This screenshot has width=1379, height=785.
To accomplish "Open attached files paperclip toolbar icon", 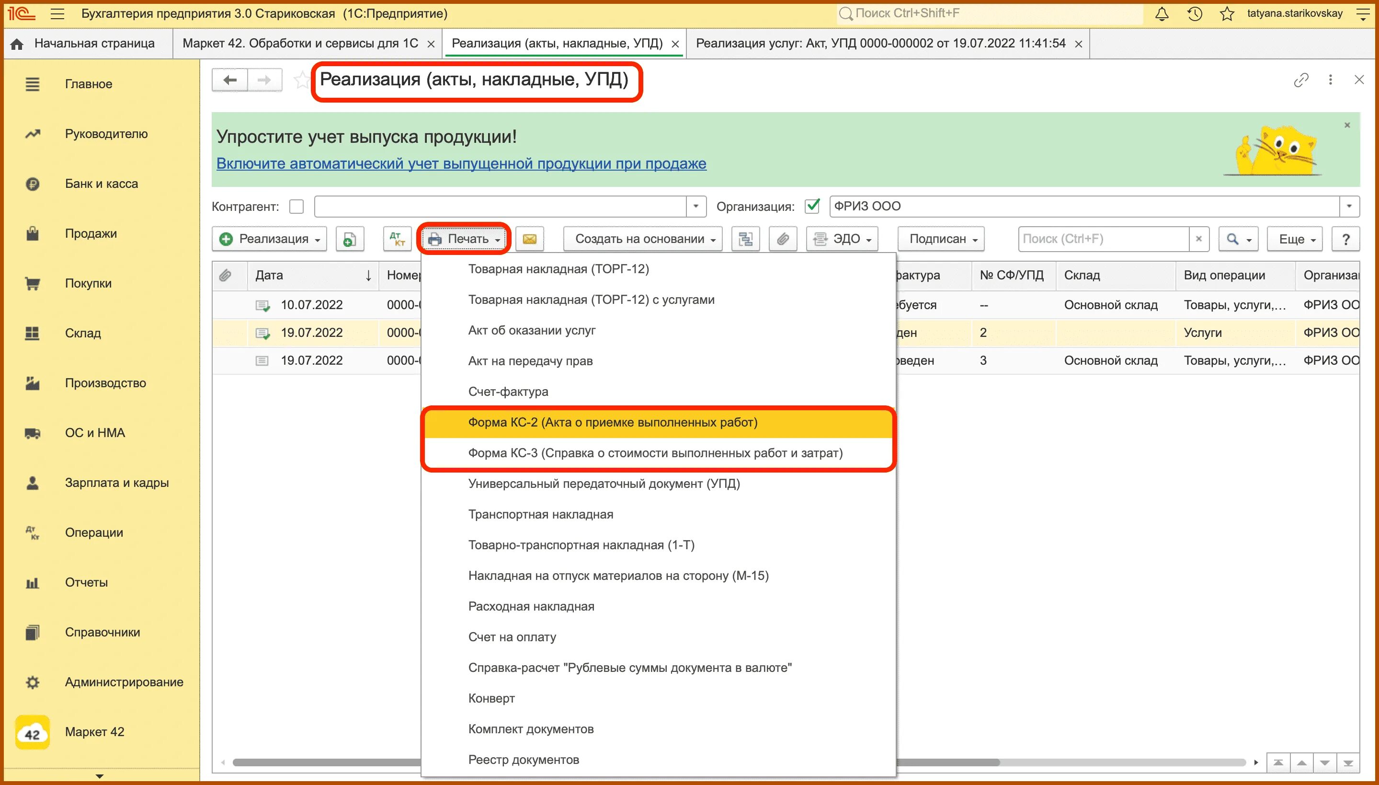I will 783,239.
